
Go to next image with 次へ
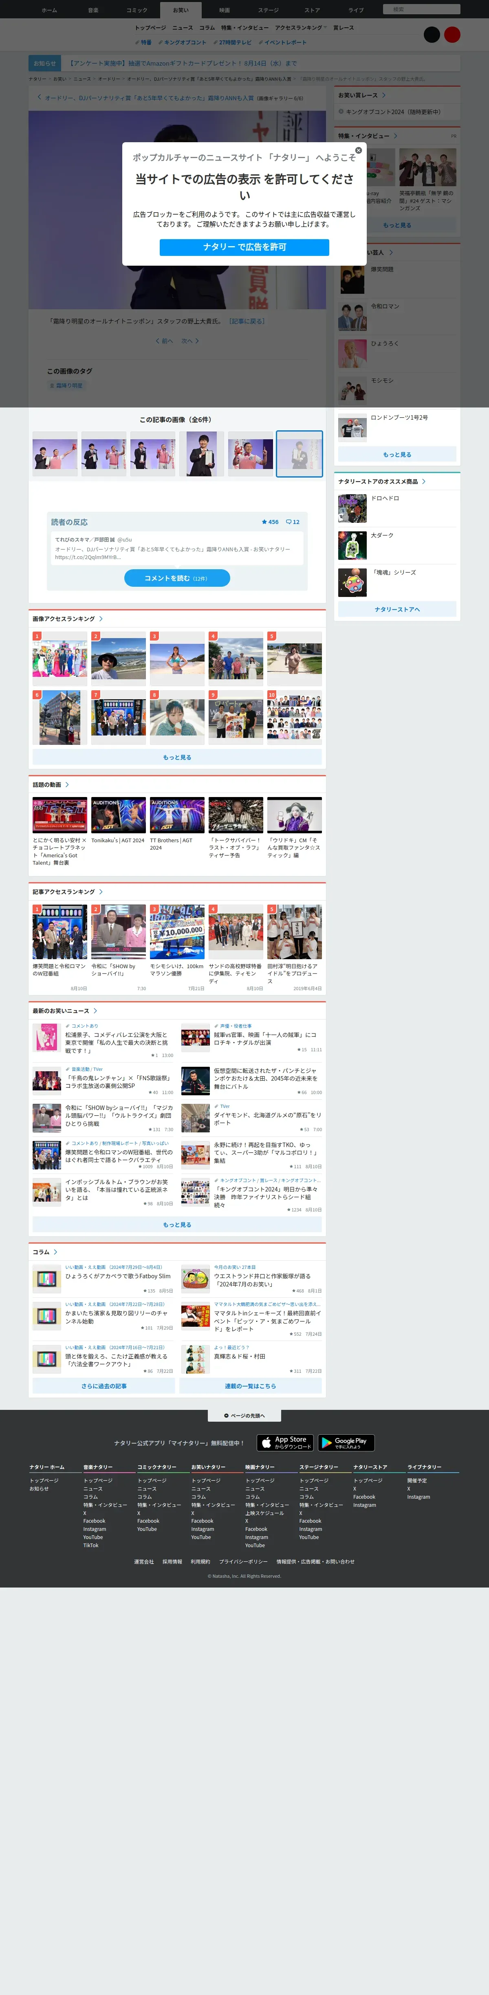click(x=190, y=341)
